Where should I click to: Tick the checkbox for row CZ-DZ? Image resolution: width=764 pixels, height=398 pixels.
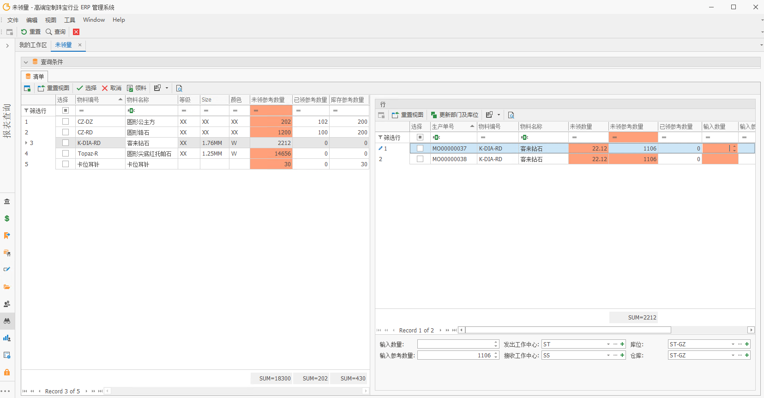point(66,121)
